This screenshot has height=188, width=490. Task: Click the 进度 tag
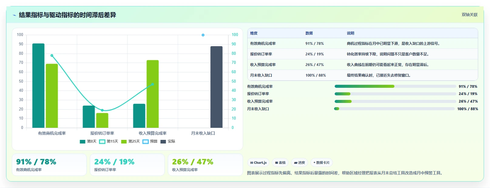click(299, 163)
